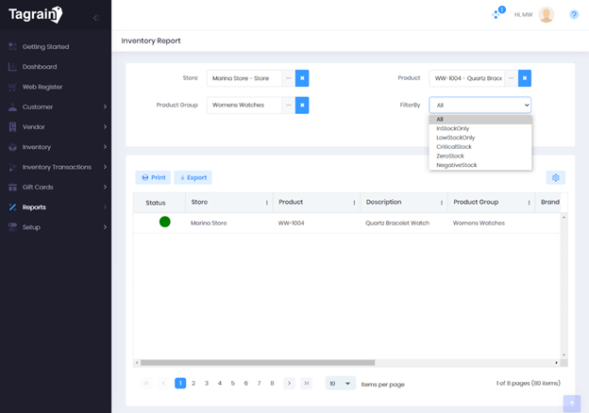Browse Product Group with ellipsis button
Viewport: 589px width, 413px height.
point(288,105)
